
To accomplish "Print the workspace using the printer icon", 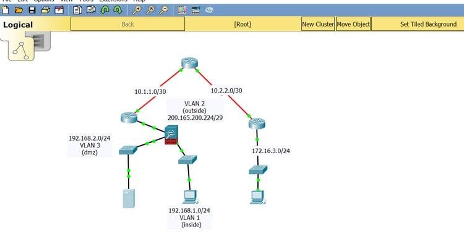I will (x=46, y=10).
